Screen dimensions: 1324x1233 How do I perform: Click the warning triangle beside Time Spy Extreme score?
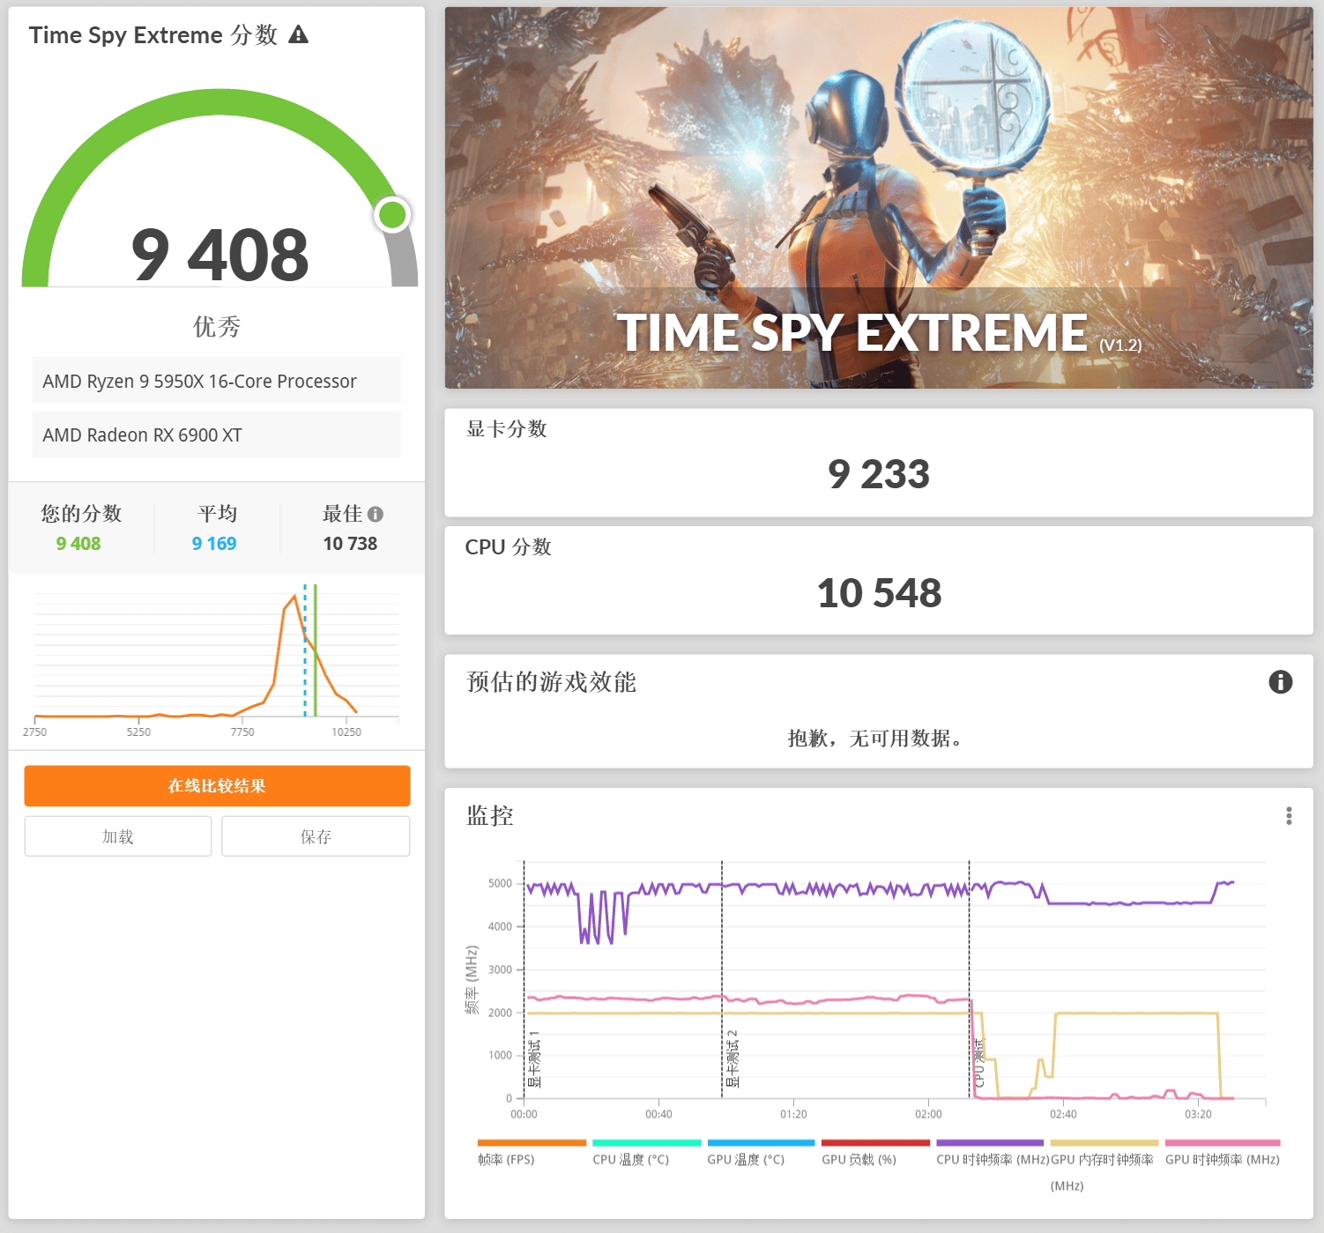[x=299, y=34]
